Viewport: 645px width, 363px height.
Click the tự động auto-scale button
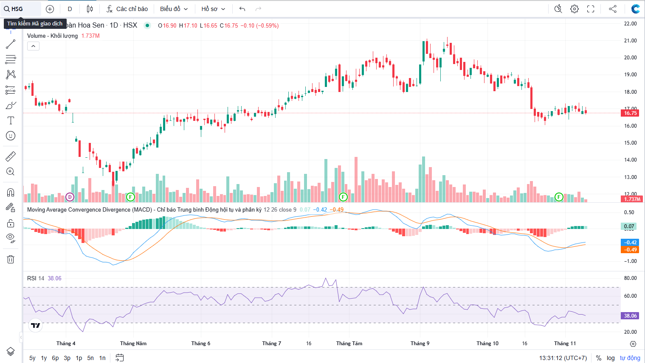[630, 358]
